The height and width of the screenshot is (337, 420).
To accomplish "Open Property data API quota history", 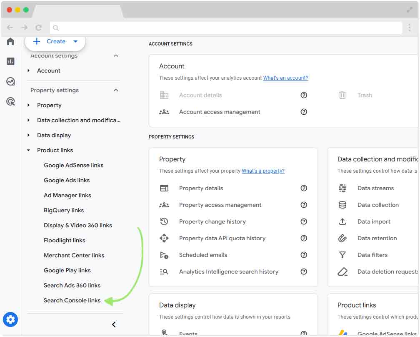I will tap(222, 238).
